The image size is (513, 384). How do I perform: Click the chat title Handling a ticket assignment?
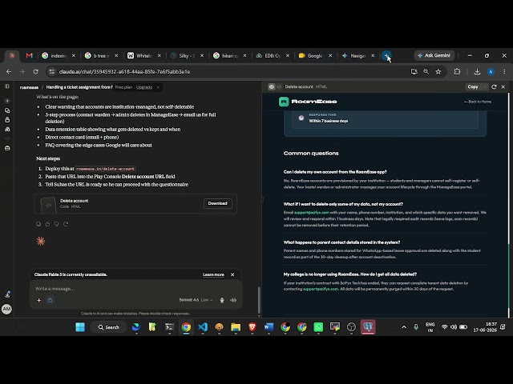pos(79,87)
